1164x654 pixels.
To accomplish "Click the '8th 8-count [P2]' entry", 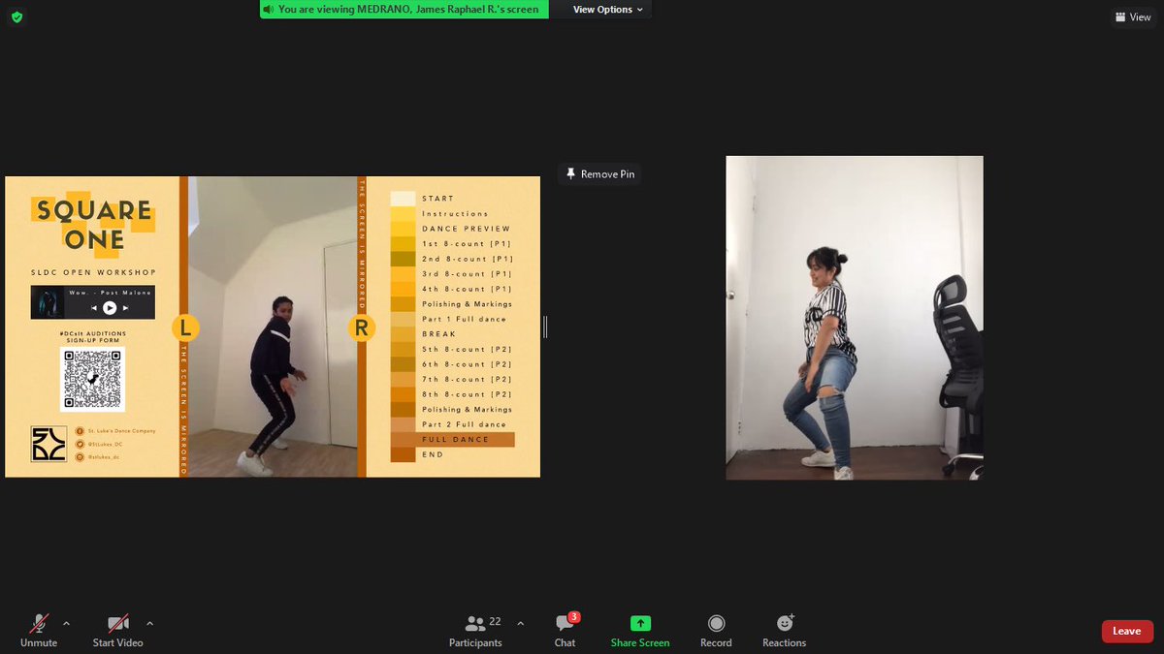I will coord(466,394).
